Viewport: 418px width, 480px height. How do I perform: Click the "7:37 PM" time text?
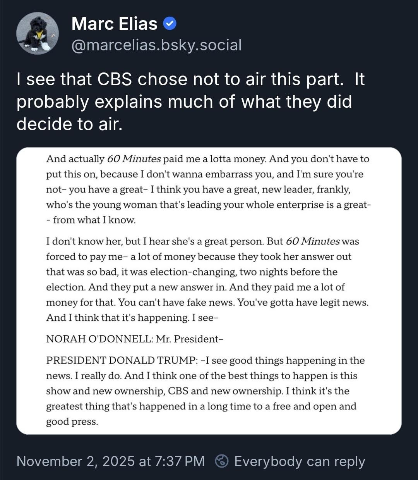[x=179, y=461]
